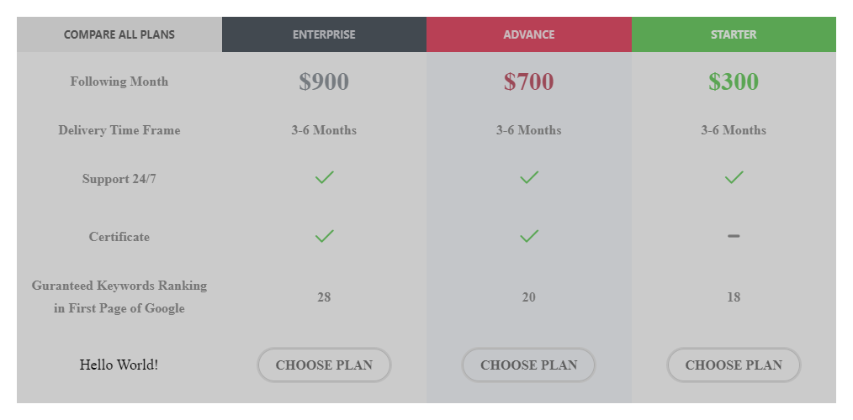Click the Advance Support 24/7 checkmark
853x420 pixels.
coord(528,177)
